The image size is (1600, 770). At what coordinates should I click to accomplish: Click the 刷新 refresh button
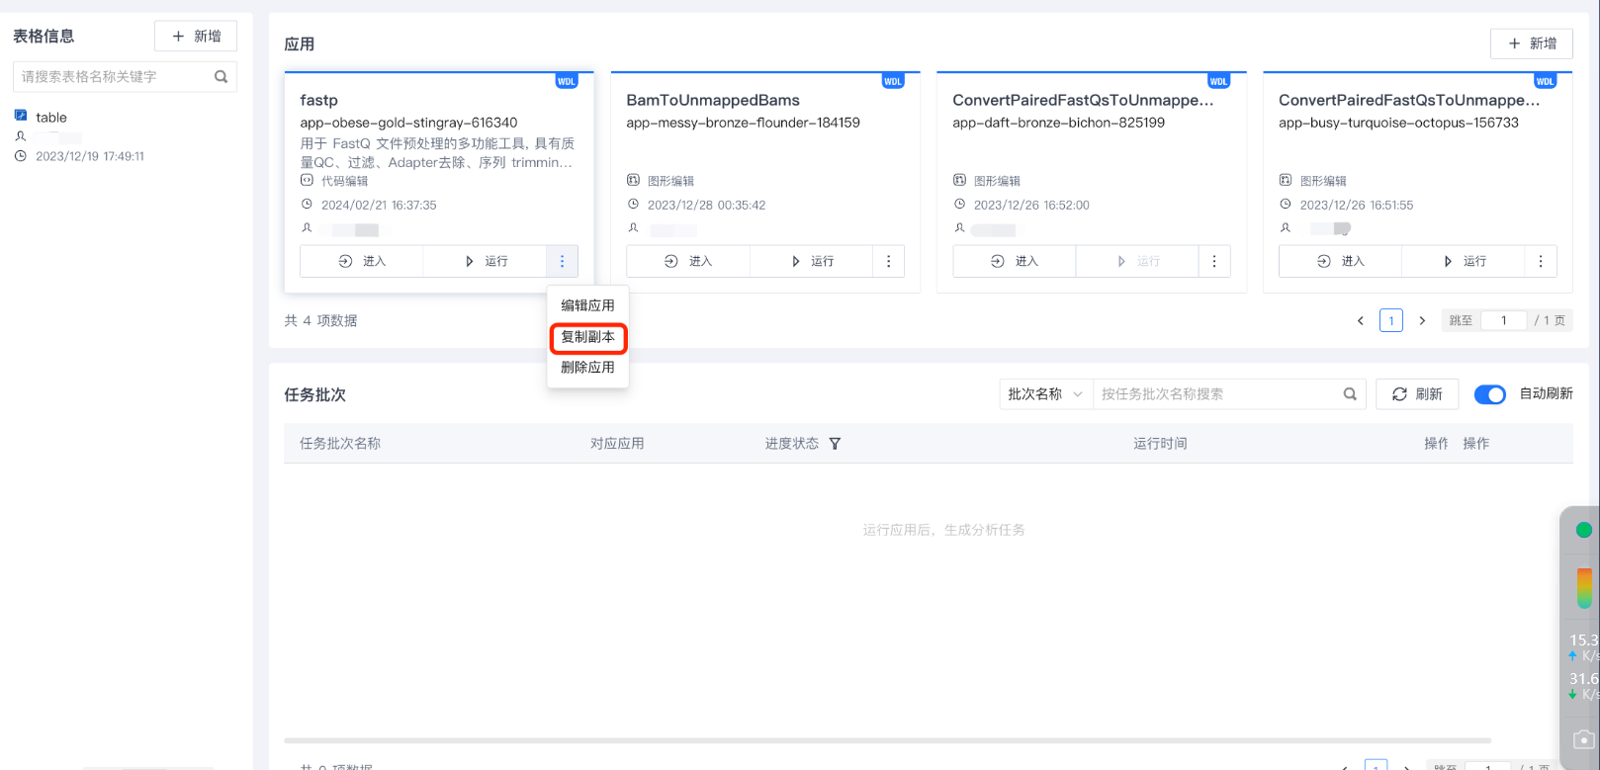pos(1417,394)
